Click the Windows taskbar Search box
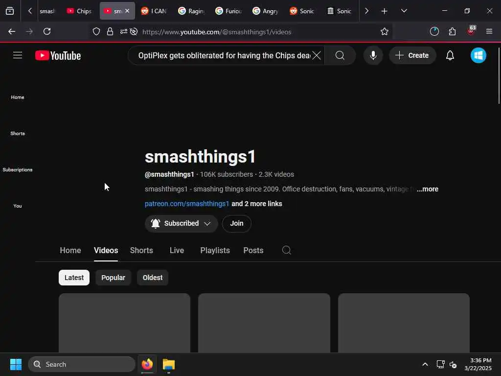The height and width of the screenshot is (376, 501). point(82,364)
